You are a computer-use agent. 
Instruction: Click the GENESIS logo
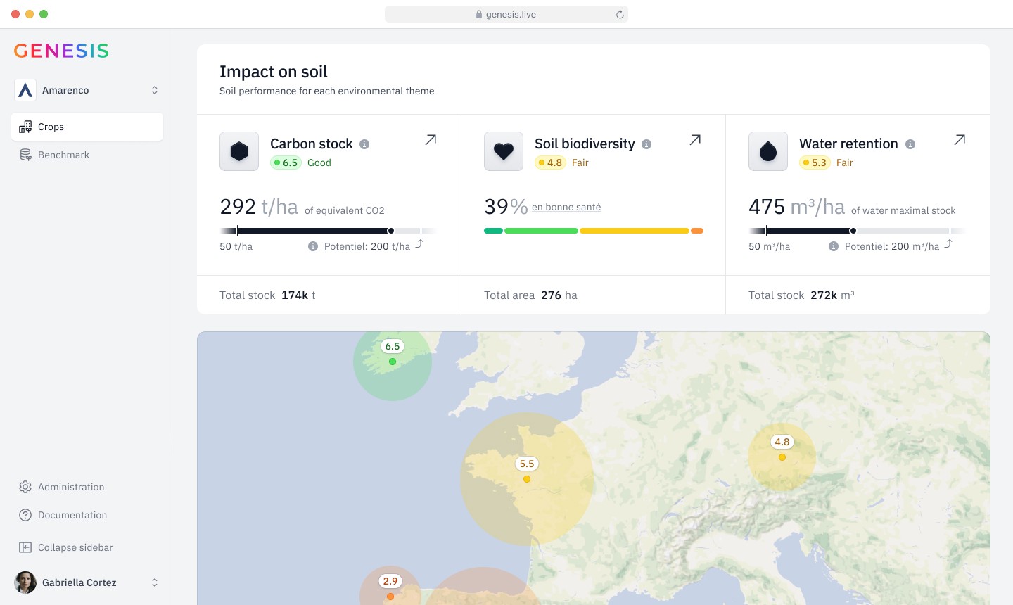pos(61,51)
